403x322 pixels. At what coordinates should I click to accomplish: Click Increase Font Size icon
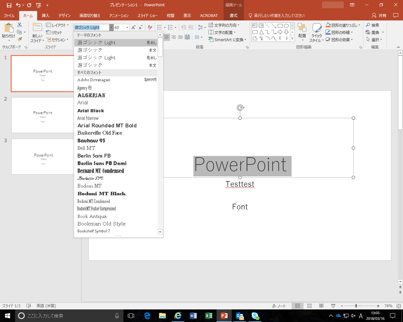[133, 28]
